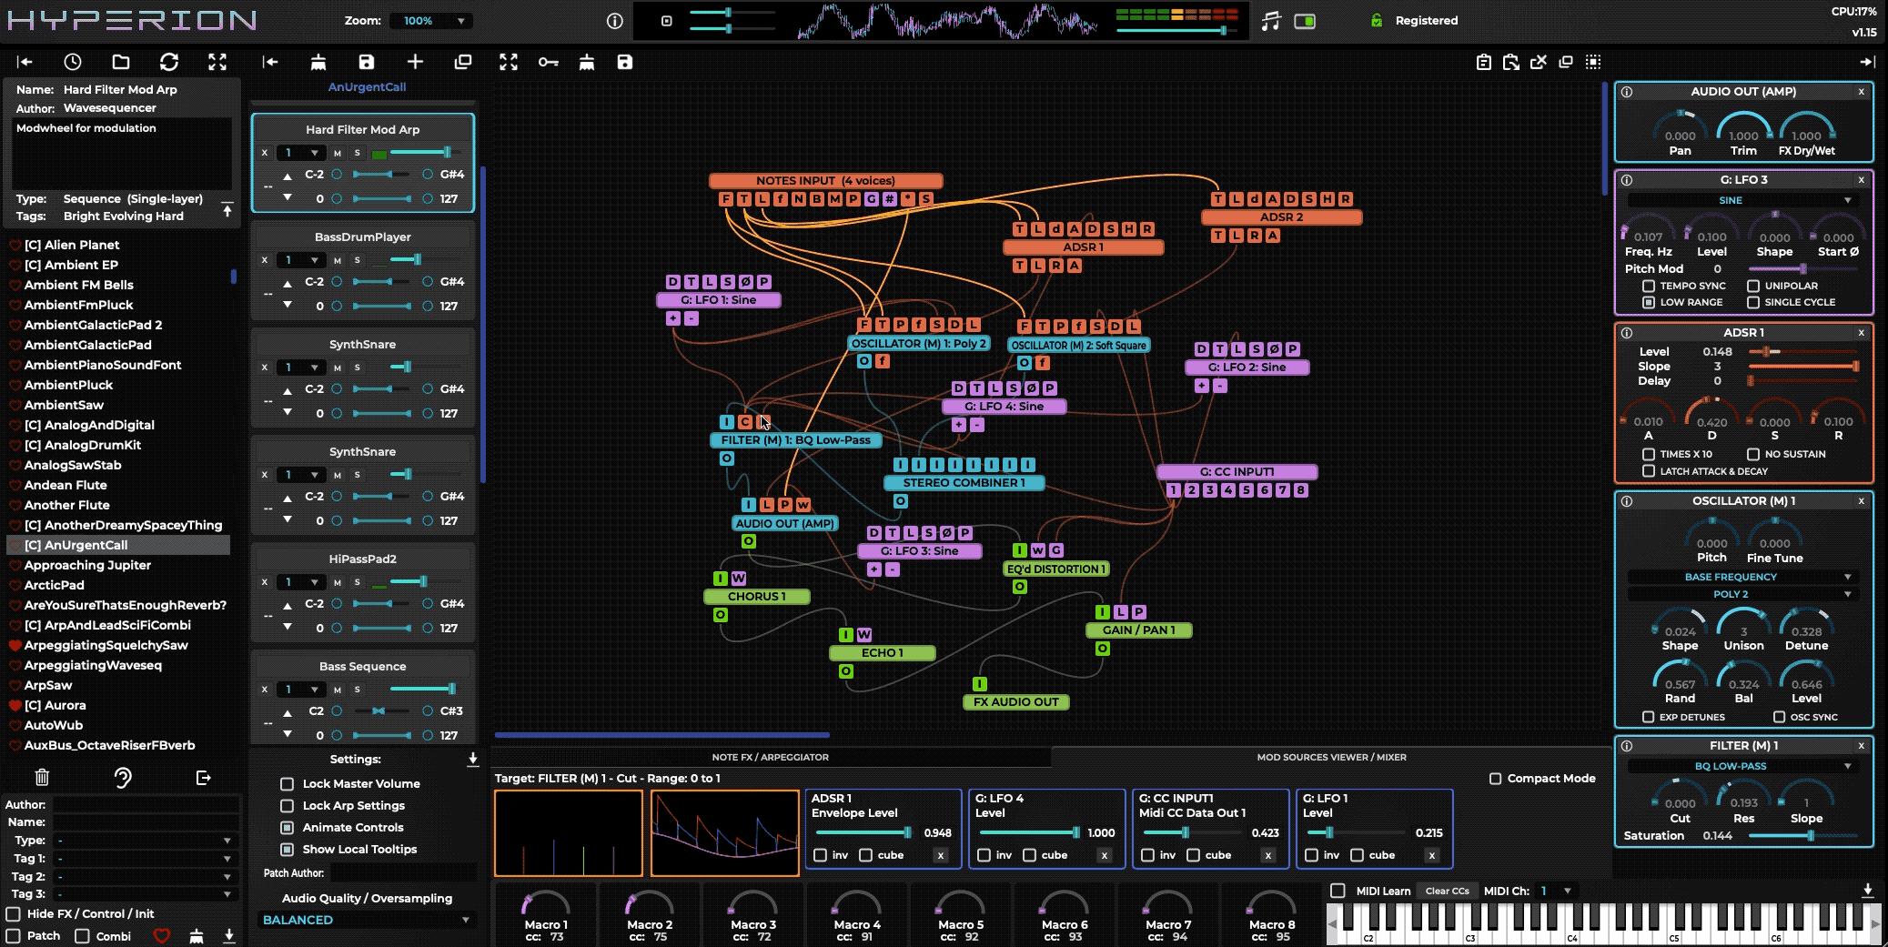Click the Clear CCs button
1888x947 pixels.
point(1447,891)
